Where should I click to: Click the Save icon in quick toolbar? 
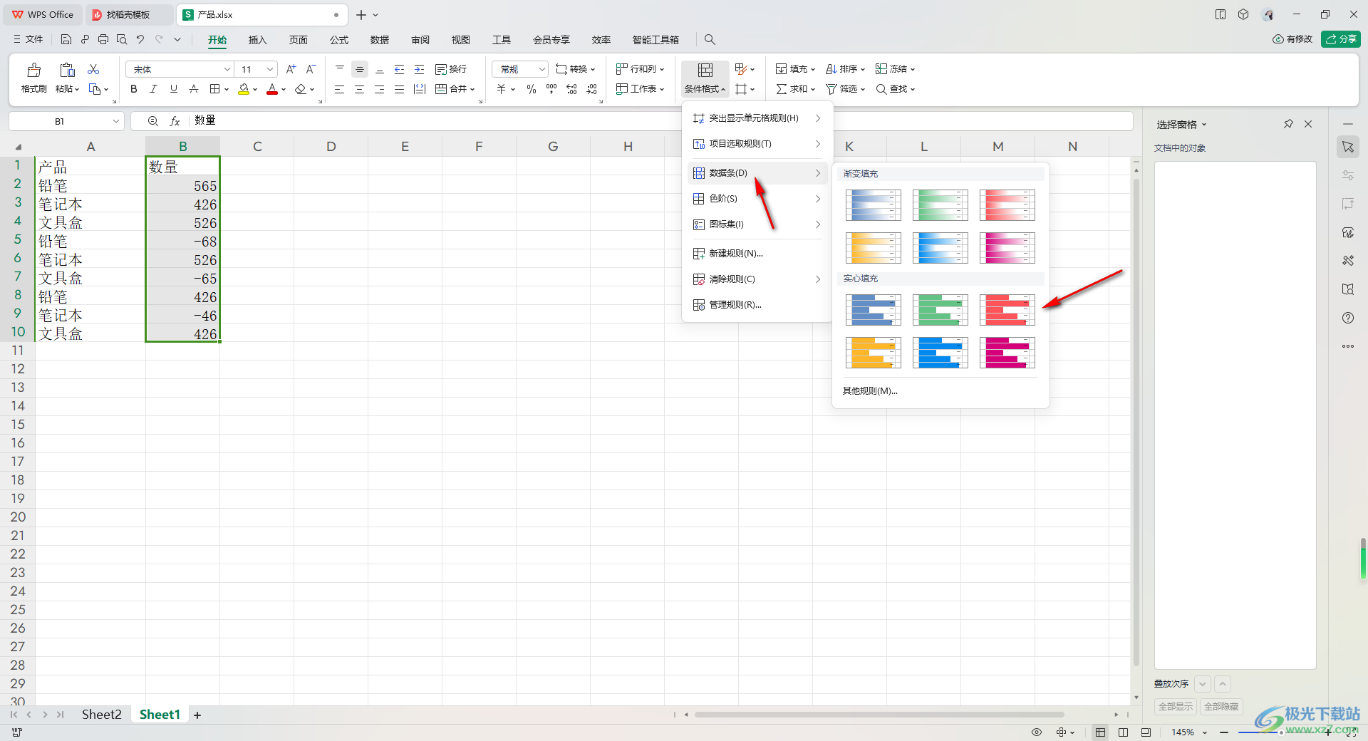point(66,39)
